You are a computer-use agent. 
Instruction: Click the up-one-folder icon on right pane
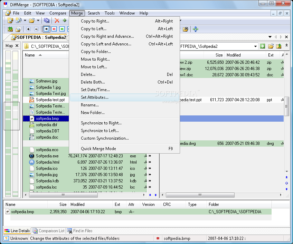pyautogui.click(x=278, y=46)
